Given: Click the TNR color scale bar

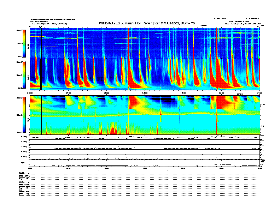Looking at the screenshot, I should 24,115.
